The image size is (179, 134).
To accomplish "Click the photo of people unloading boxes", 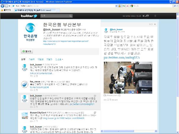I will (x=128, y=78).
